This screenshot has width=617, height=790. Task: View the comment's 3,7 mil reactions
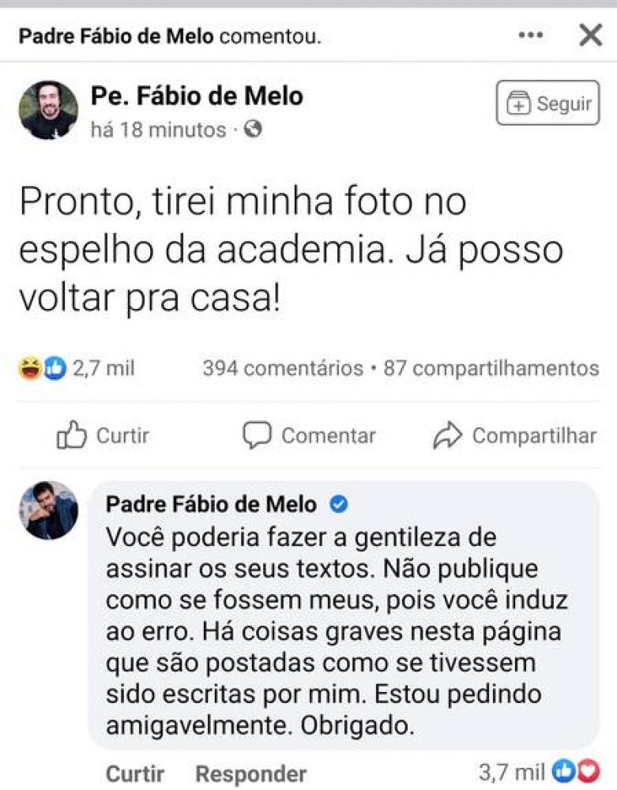[x=539, y=771]
